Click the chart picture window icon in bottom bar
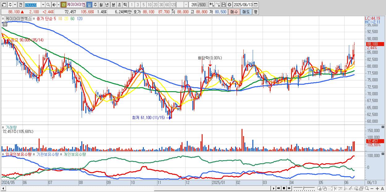Screen dimensions: 386x192 pyautogui.click(x=361, y=189)
